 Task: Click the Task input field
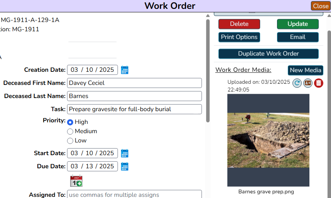pos(134,109)
